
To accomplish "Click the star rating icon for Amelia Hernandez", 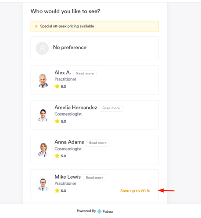I will point(57,121).
